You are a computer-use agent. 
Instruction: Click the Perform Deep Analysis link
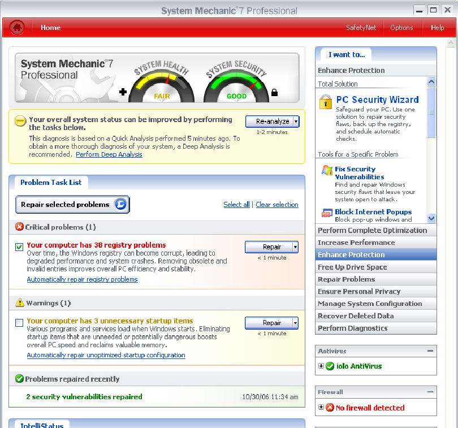pos(109,154)
